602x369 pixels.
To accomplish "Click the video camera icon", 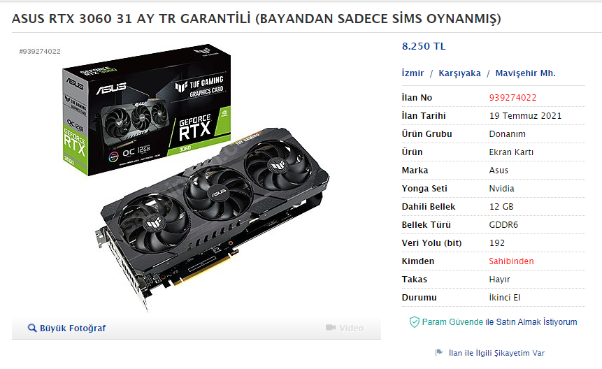I will (331, 328).
